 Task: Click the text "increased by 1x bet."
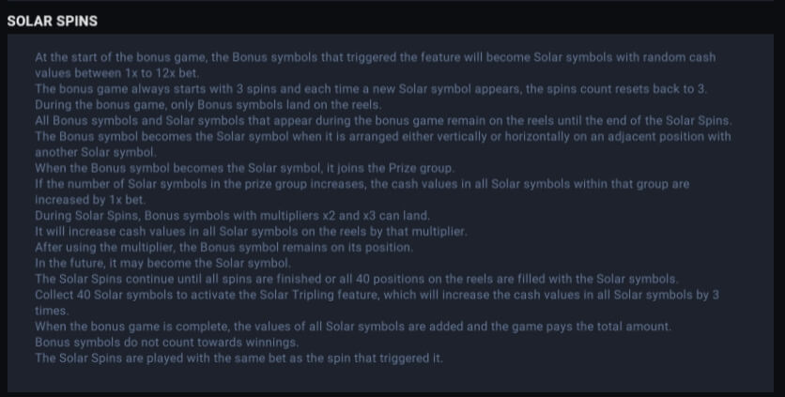click(x=89, y=200)
